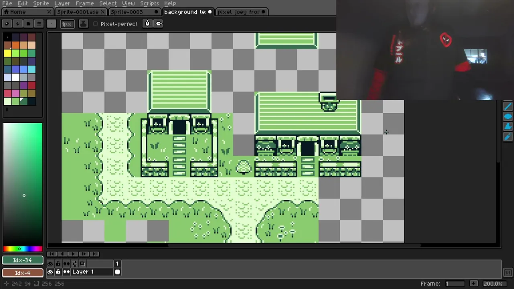Screen dimensions: 514x289
Task: Open the ink type stamp button
Action: 84,24
